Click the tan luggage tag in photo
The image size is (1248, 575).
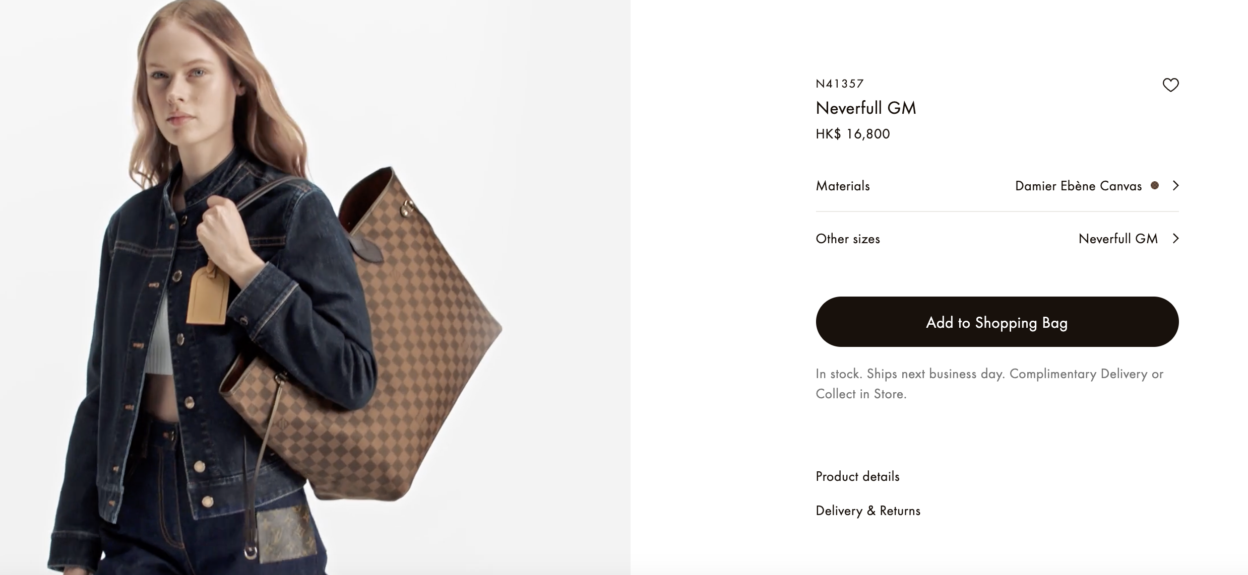pos(208,295)
